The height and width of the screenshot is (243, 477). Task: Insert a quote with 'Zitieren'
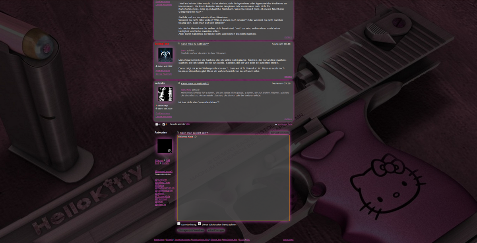pyautogui.click(x=159, y=160)
